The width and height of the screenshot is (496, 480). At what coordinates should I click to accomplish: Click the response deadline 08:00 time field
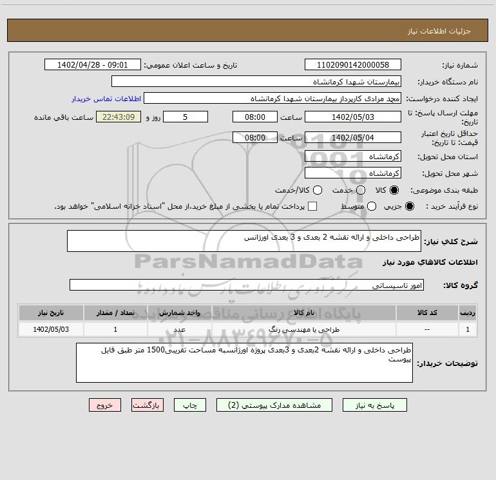pyautogui.click(x=255, y=117)
